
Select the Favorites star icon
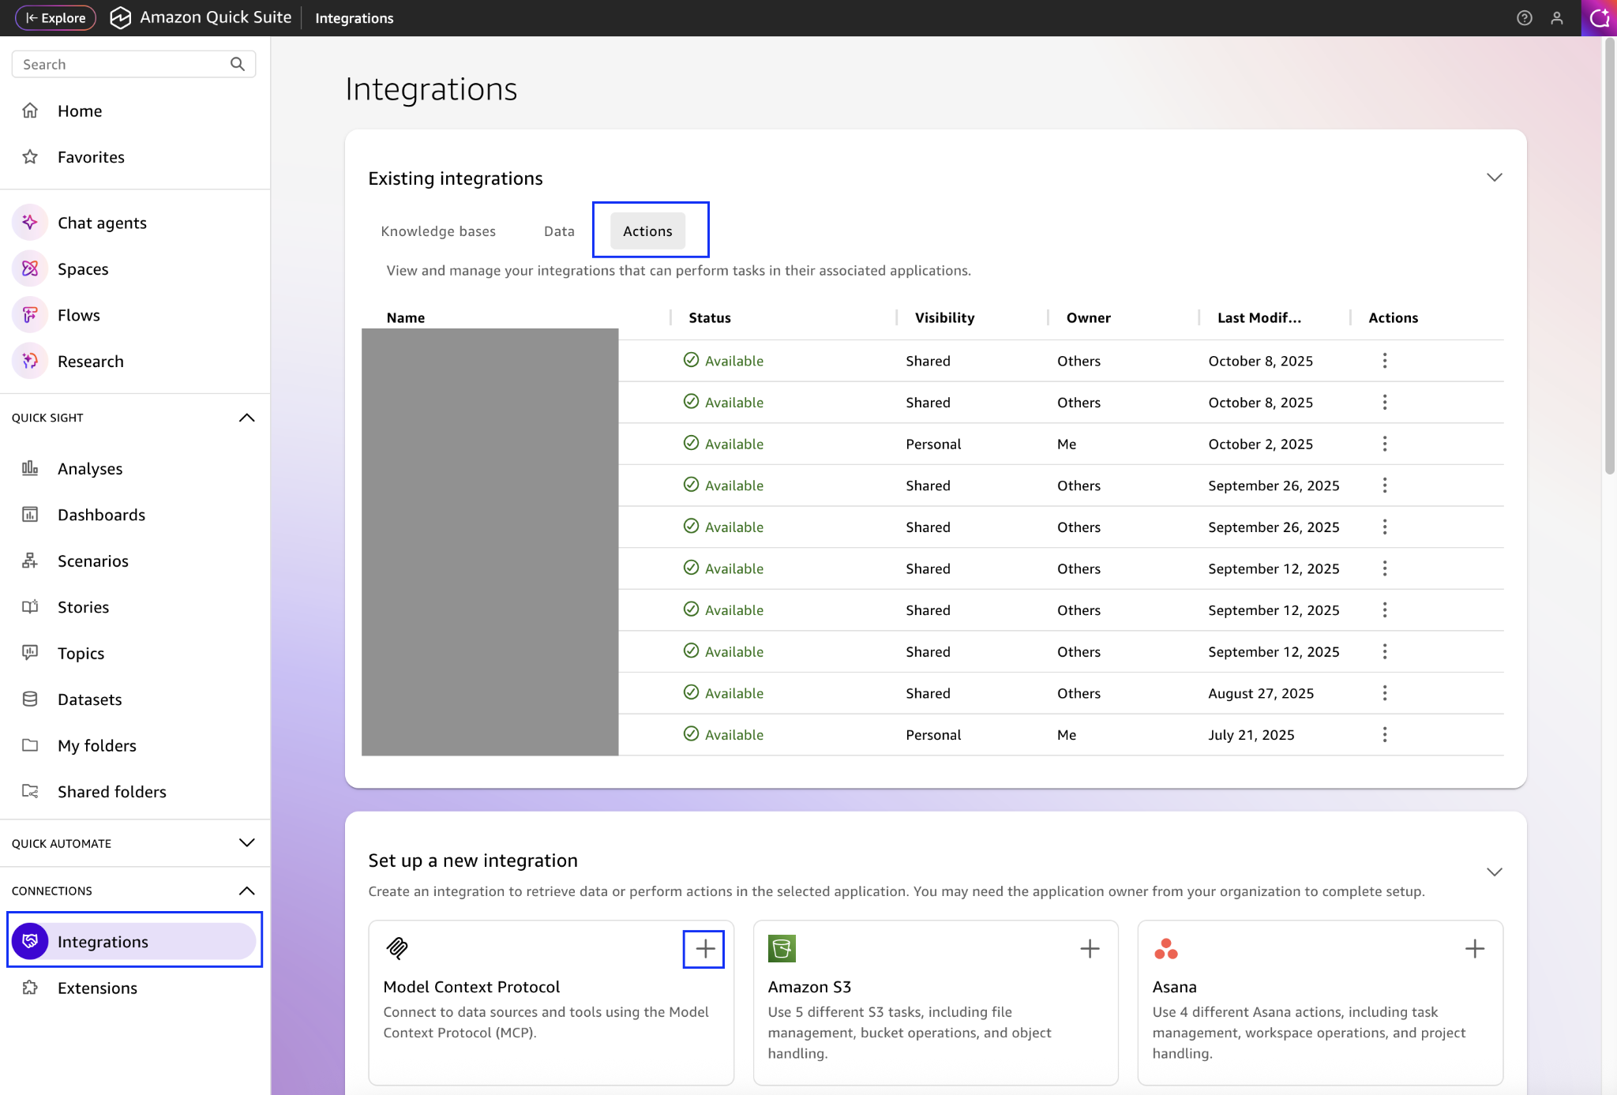tap(30, 156)
